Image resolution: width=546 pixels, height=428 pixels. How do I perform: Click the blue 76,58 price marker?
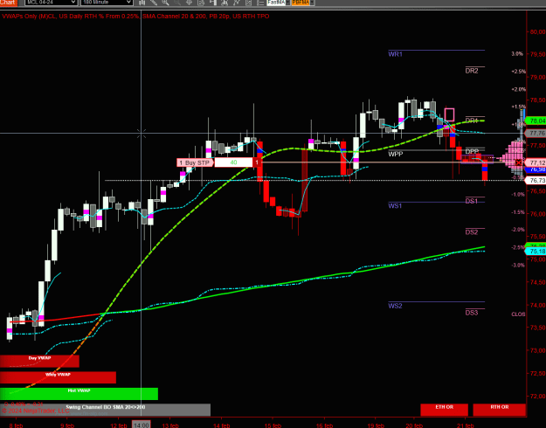(x=536, y=169)
